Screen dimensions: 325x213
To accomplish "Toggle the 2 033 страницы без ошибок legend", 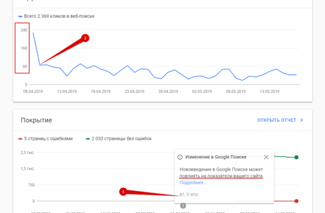I will click(x=119, y=138).
